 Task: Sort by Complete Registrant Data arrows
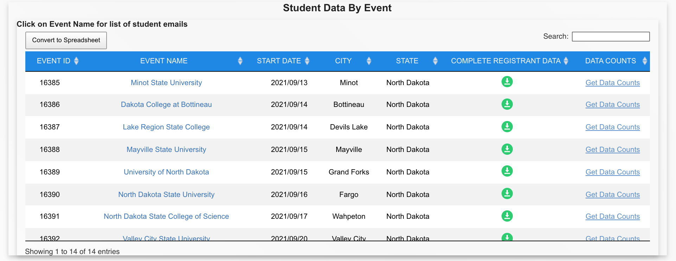pos(566,61)
